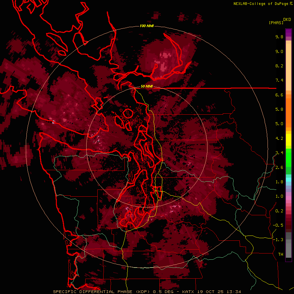Image resolution: width=294 pixels, height=294 pixels.
Task: Click the -0.5 scale value
Action: tap(278, 225)
